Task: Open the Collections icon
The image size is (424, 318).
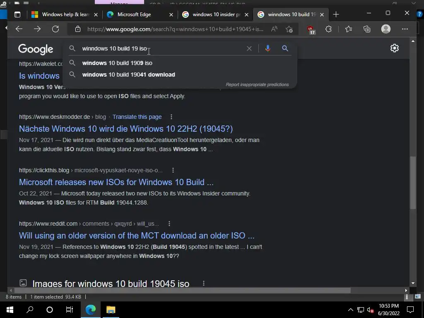Action: (x=367, y=29)
